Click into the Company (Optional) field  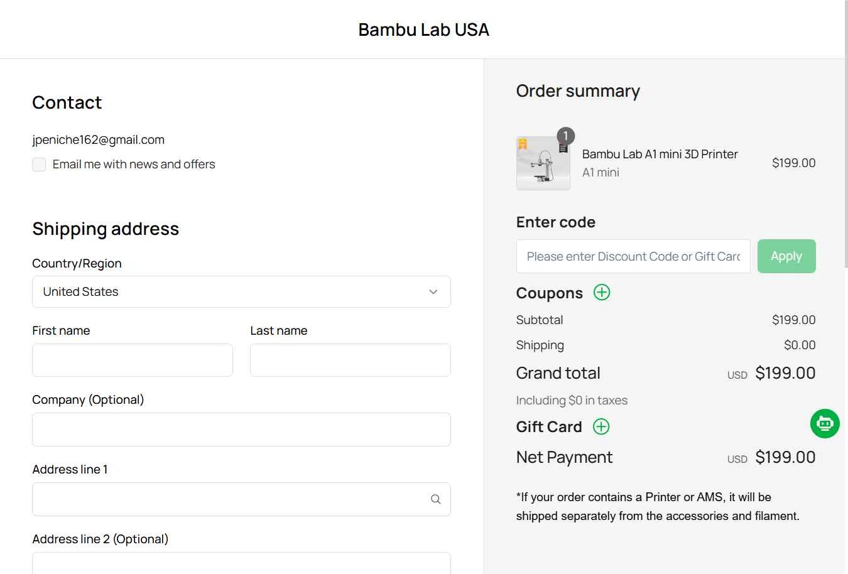(x=241, y=430)
